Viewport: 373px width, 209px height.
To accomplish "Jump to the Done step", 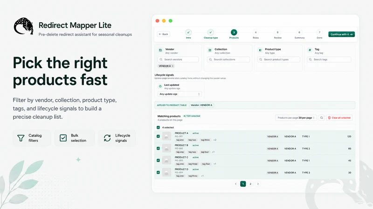I will (319, 34).
